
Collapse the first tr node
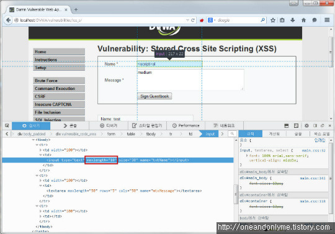(x=37, y=145)
